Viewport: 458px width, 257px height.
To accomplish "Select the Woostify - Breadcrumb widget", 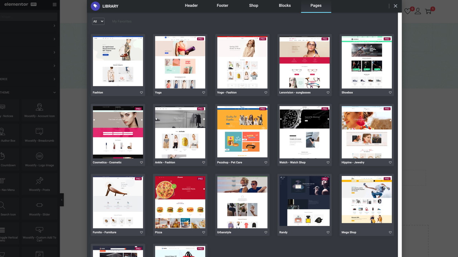I will click(x=39, y=135).
